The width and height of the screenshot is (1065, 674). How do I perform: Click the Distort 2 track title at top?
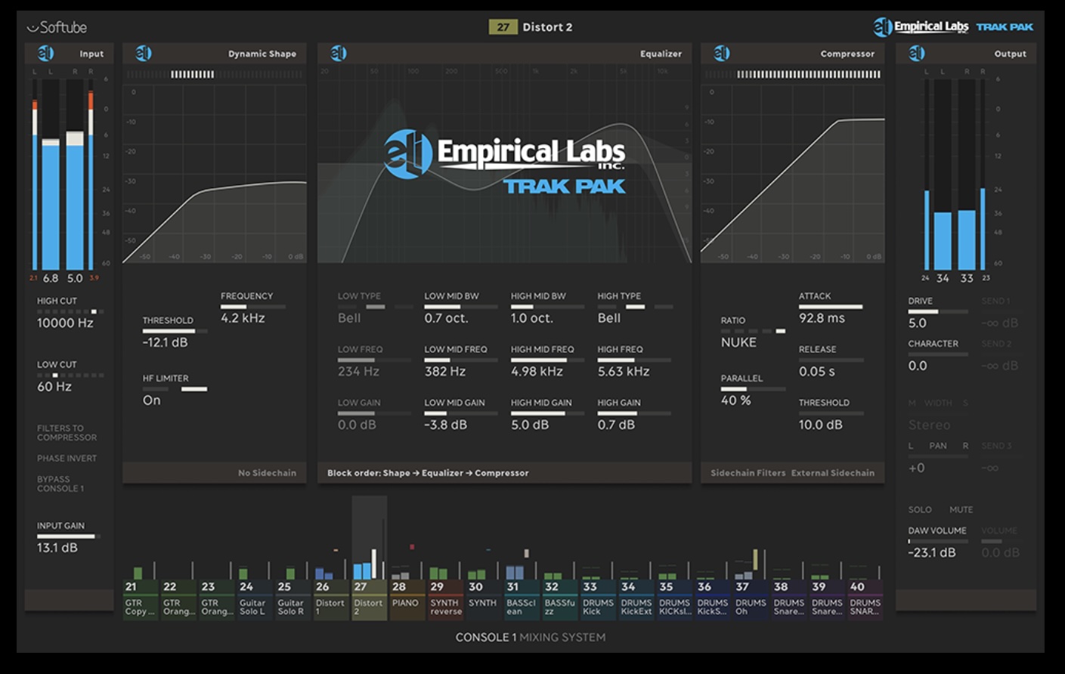(x=547, y=27)
